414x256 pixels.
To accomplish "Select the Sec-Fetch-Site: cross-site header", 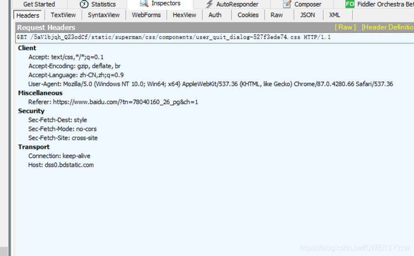I will [x=63, y=138].
